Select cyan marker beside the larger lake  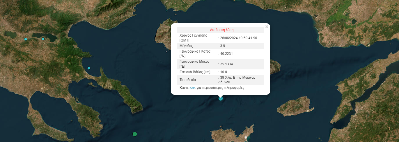click(x=43, y=39)
